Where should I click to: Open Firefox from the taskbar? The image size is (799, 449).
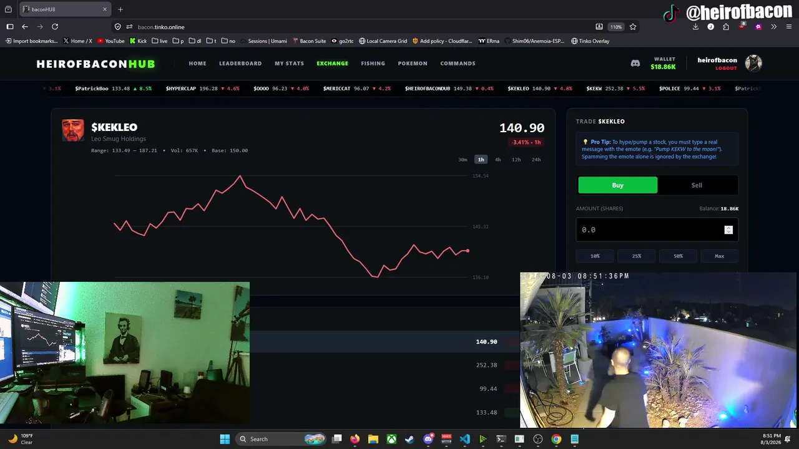click(x=355, y=439)
